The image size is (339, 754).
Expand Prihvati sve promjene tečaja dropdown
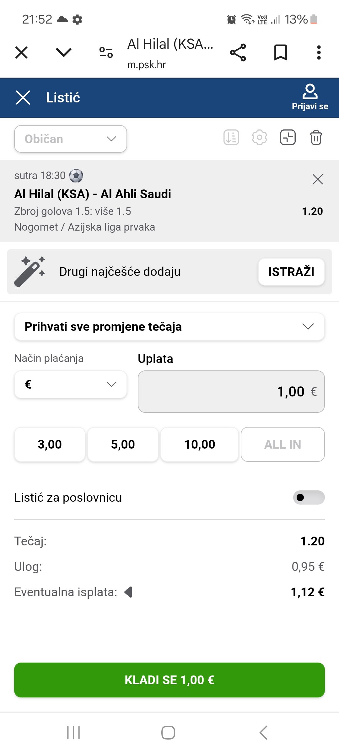click(169, 327)
